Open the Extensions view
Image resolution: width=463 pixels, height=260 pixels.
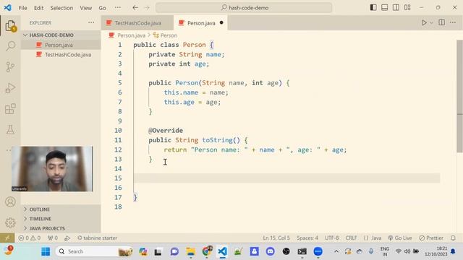[10, 109]
